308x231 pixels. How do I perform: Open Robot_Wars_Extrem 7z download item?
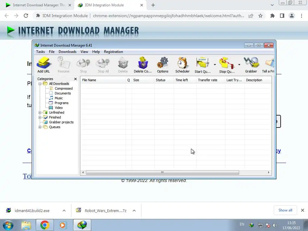(106, 211)
